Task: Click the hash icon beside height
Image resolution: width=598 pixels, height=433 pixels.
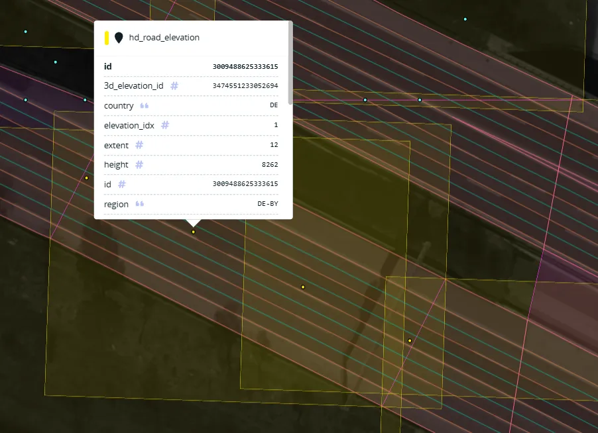Action: pos(139,164)
